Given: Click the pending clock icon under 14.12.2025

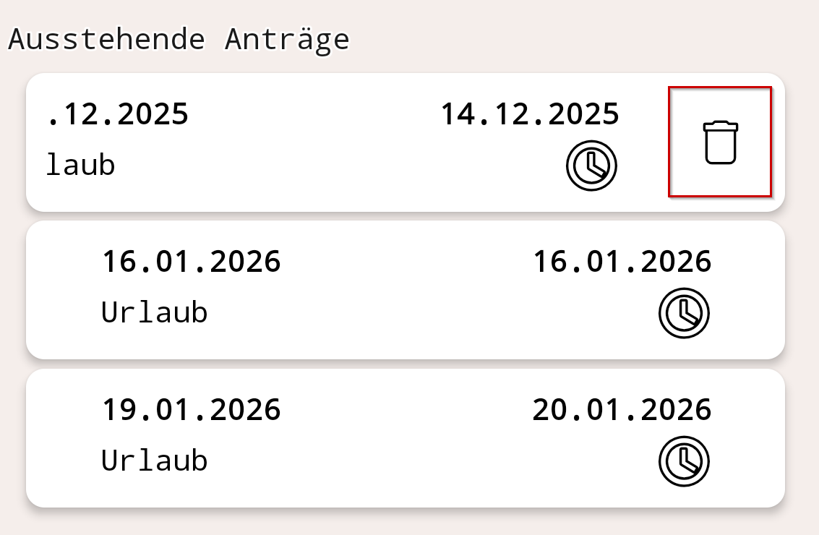Looking at the screenshot, I should point(591,166).
